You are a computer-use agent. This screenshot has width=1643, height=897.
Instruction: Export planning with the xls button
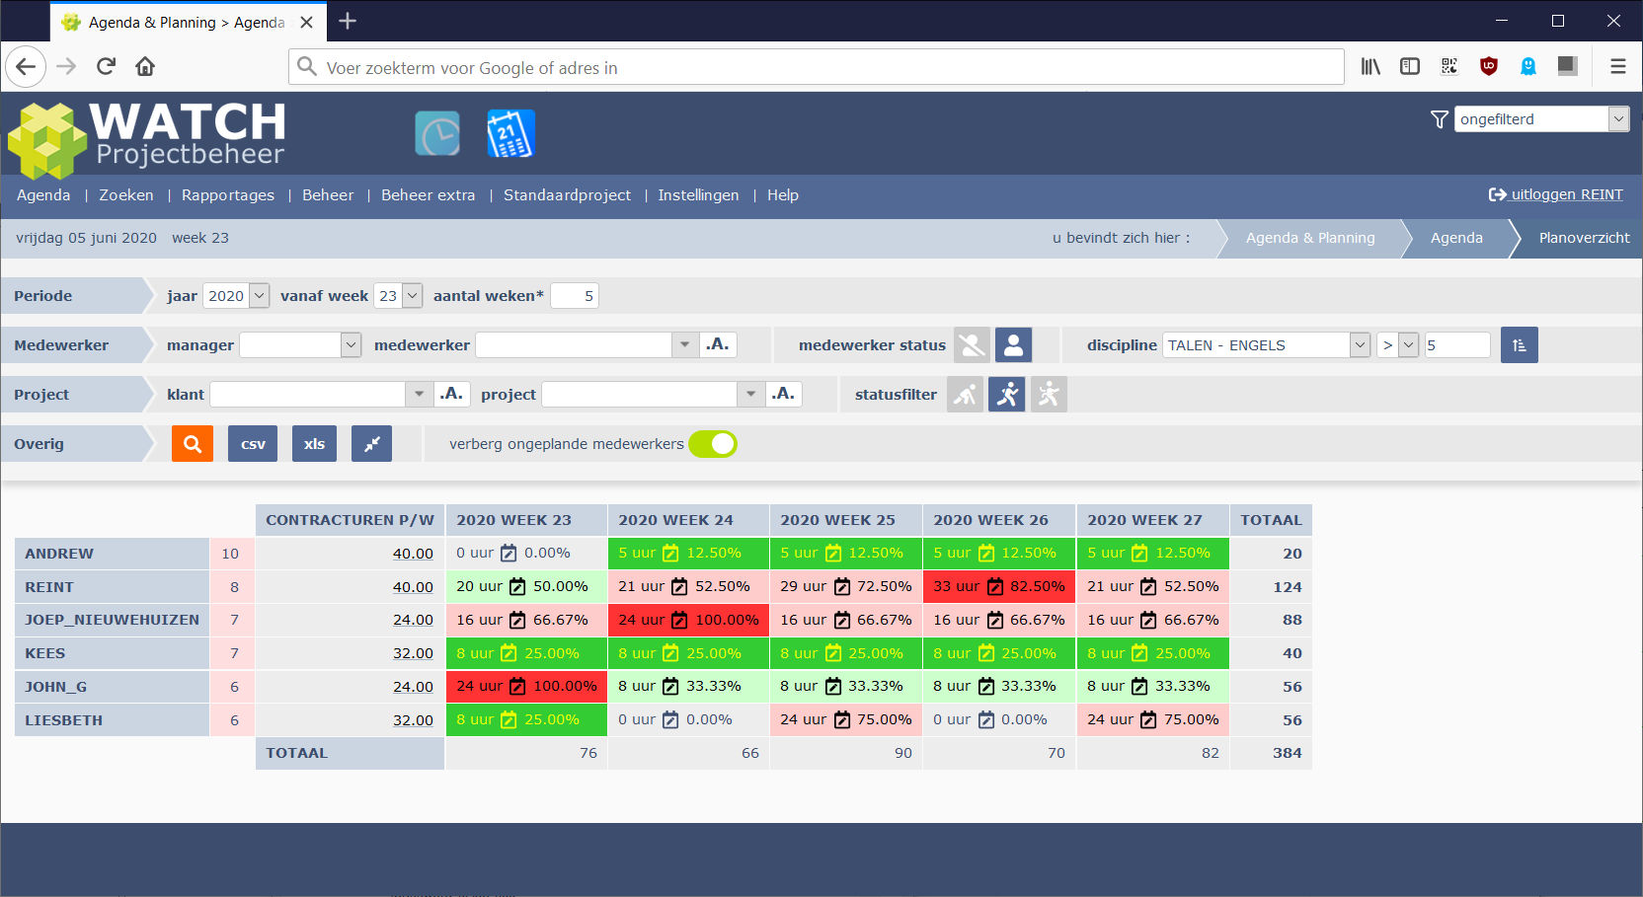[314, 444]
